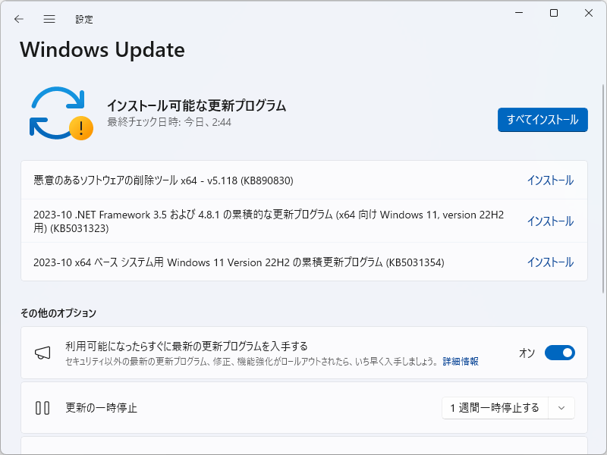Screen dimensions: 607x455
Task: Click すべてインストール button
Action: pyautogui.click(x=543, y=120)
